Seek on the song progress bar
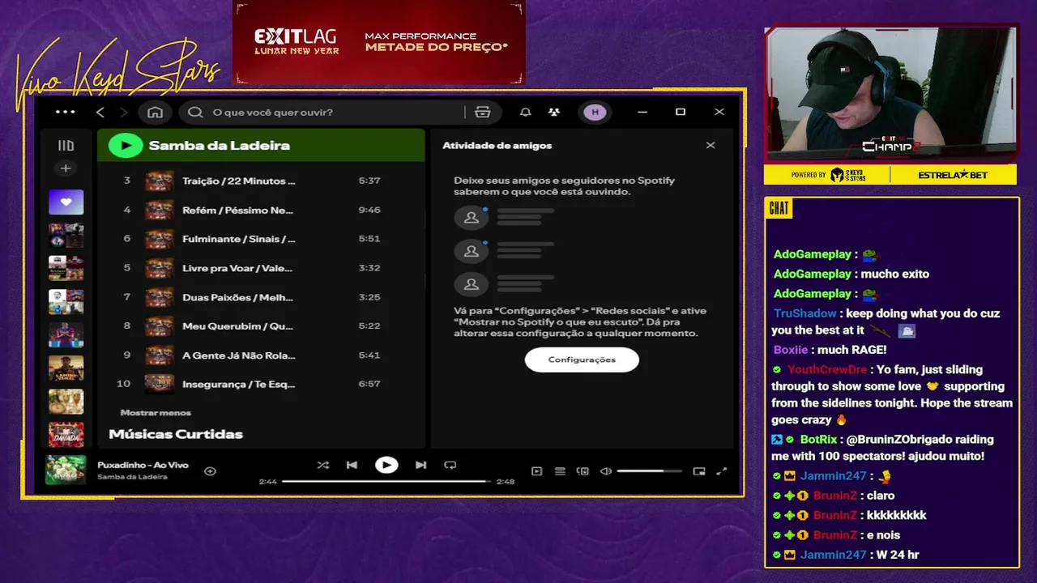The height and width of the screenshot is (583, 1037). point(386,481)
